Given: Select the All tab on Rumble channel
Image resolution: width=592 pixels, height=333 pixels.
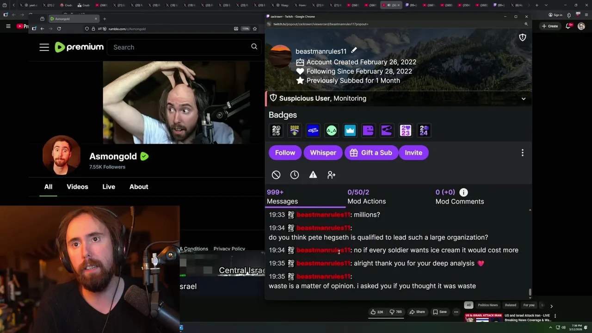Looking at the screenshot, I should 48,187.
